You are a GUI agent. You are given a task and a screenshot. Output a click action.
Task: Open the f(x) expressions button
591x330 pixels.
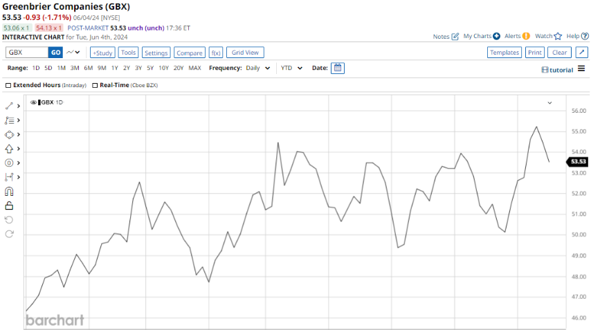pyautogui.click(x=216, y=53)
